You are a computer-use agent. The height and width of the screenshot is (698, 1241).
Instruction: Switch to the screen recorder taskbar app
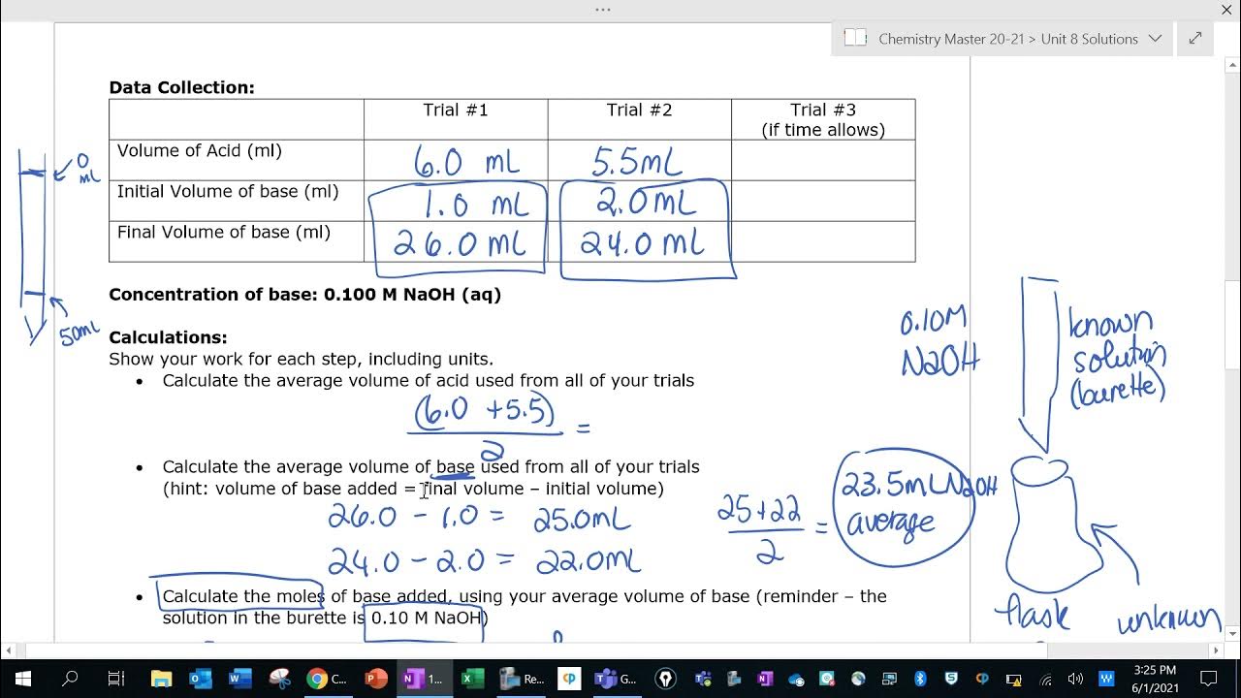click(522, 679)
